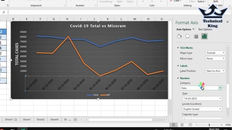The width and height of the screenshot is (232, 130).
Task: Open the Select dropdown in Editing group
Action: [202, 1]
